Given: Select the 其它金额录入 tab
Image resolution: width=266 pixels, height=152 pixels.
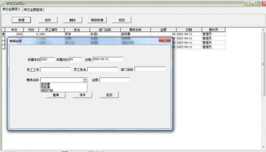Looking at the screenshot, I should (x=11, y=9).
